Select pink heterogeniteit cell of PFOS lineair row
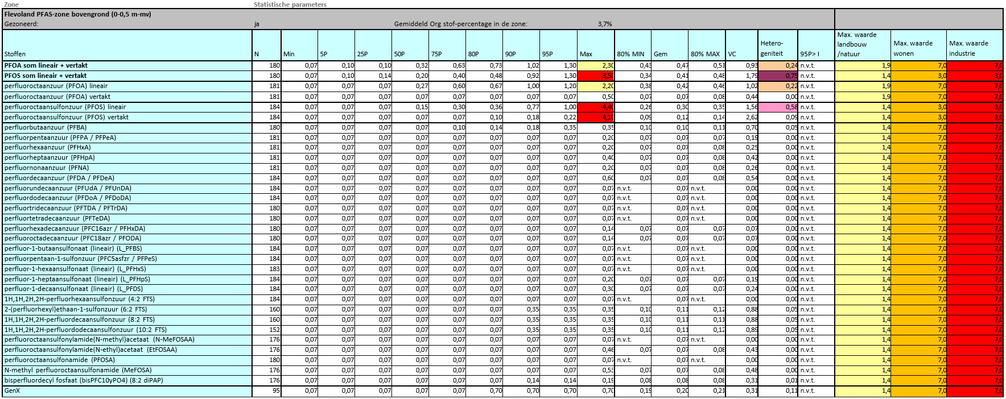 [x=777, y=107]
